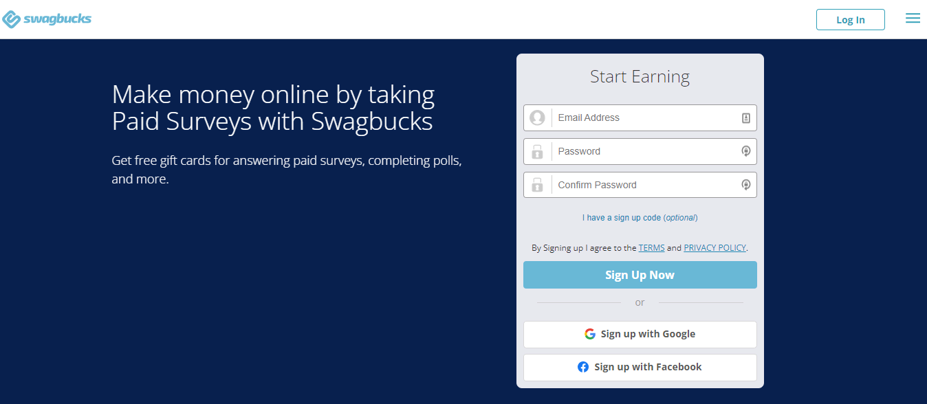This screenshot has height=404, width=927.
Task: Click the Swagbucks logo
Action: click(x=47, y=19)
